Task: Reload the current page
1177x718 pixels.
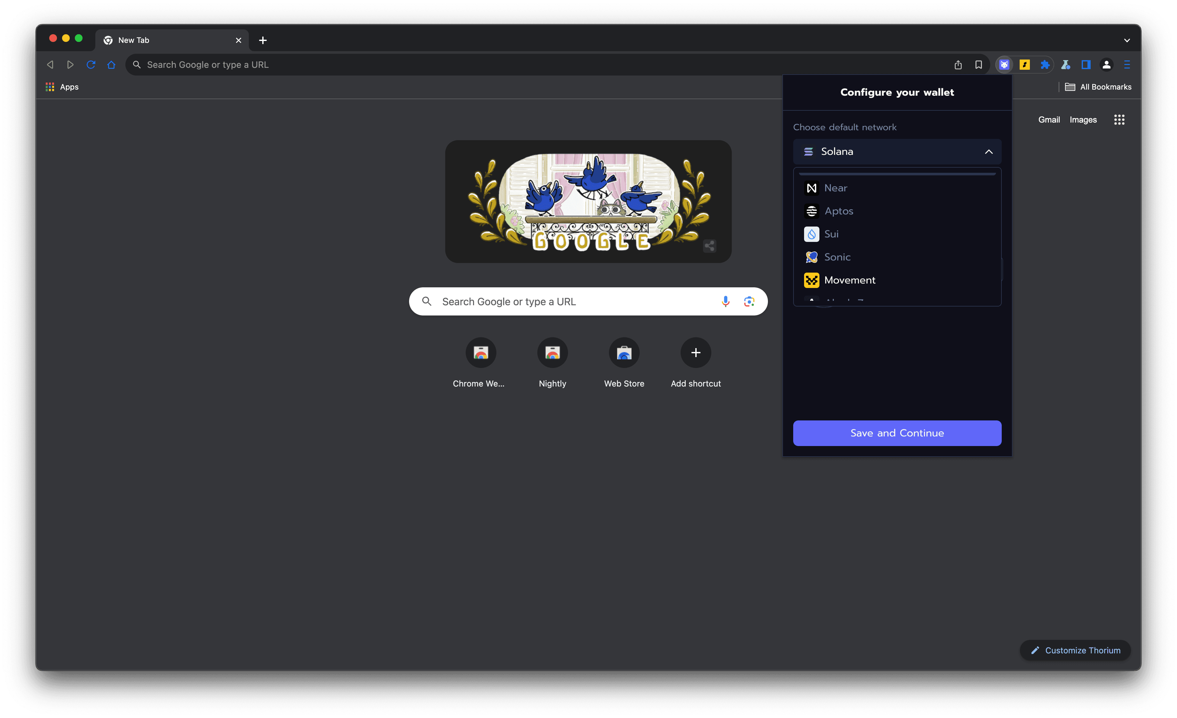Action: (91, 65)
